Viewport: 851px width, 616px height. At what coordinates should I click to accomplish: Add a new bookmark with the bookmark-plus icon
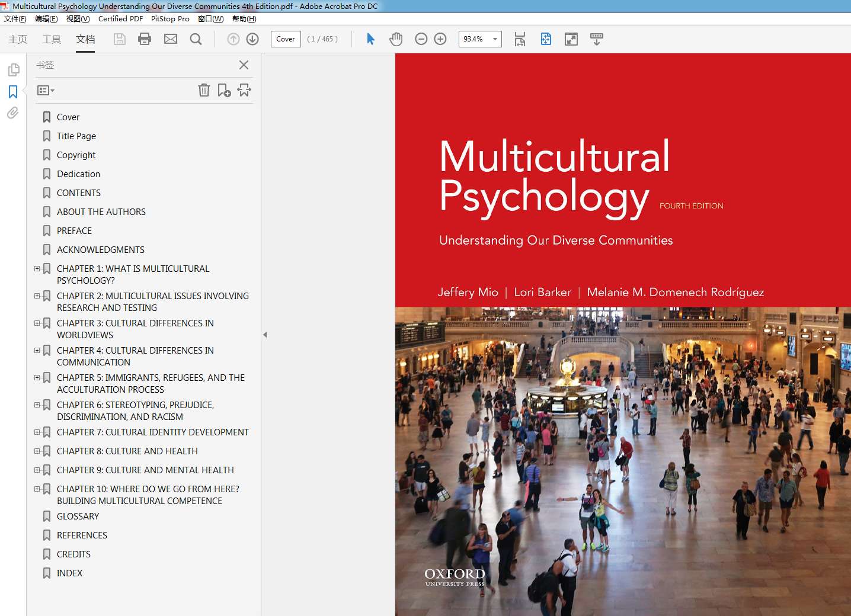click(x=224, y=90)
